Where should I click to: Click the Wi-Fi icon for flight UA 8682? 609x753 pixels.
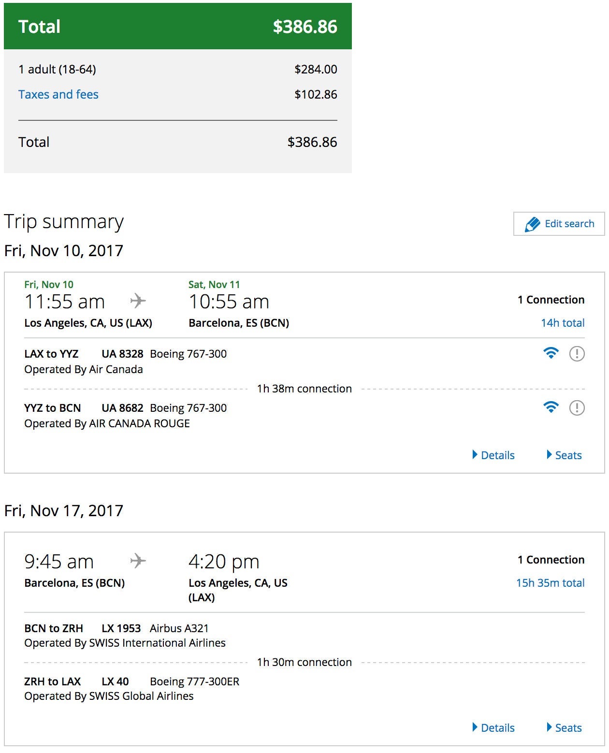click(x=551, y=407)
